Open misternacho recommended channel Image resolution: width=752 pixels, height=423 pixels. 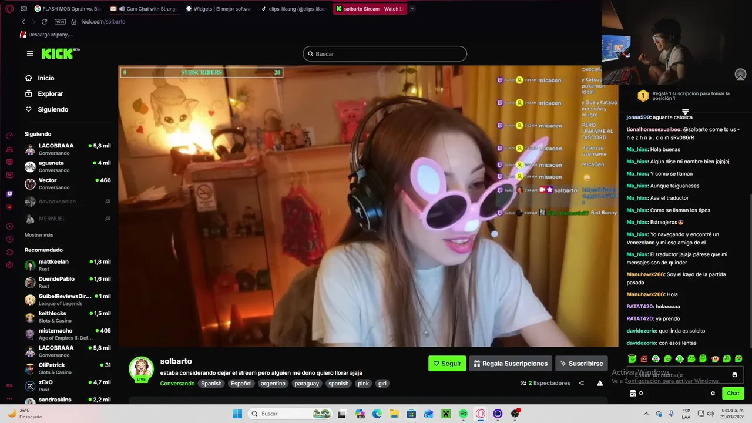68,334
